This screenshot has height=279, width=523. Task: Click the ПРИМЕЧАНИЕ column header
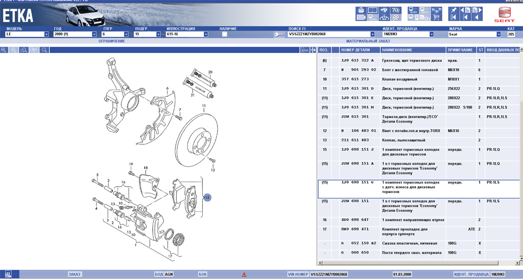tap(460, 50)
